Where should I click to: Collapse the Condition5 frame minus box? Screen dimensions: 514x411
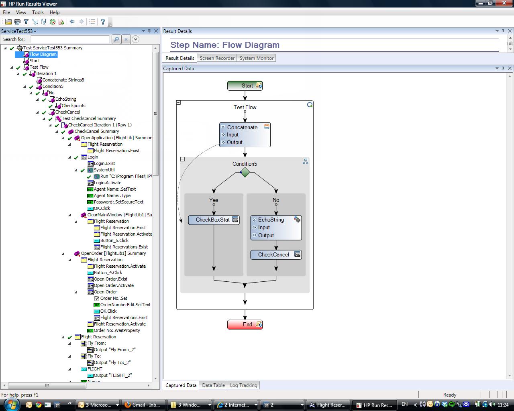click(x=182, y=159)
